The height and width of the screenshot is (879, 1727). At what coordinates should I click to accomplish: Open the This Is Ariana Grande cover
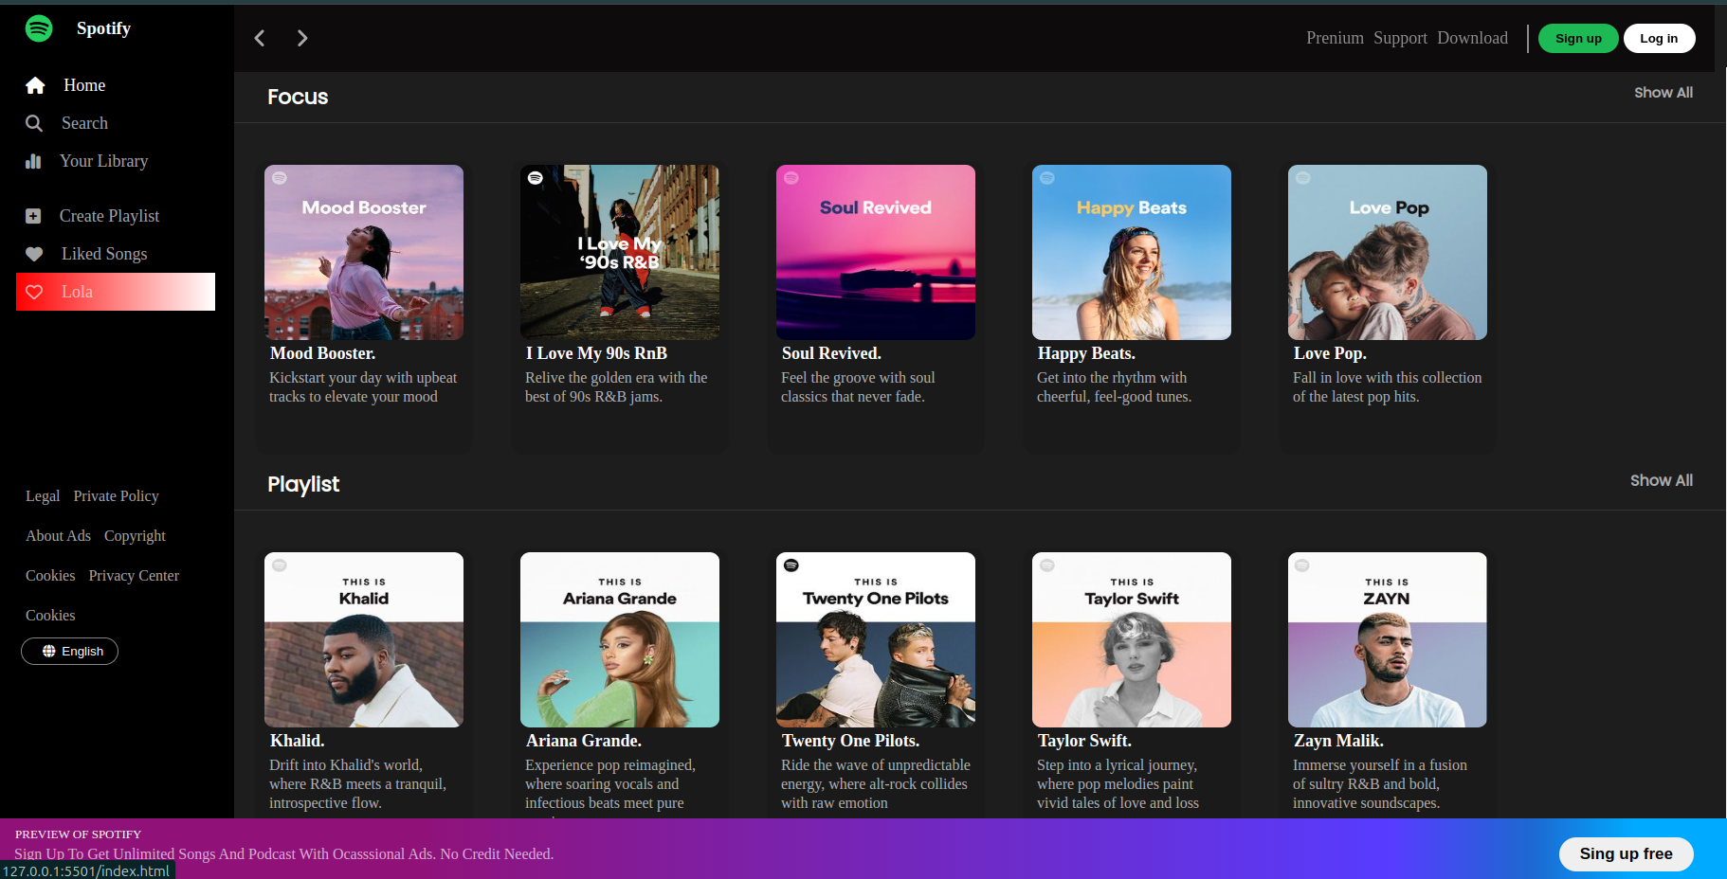click(x=620, y=640)
